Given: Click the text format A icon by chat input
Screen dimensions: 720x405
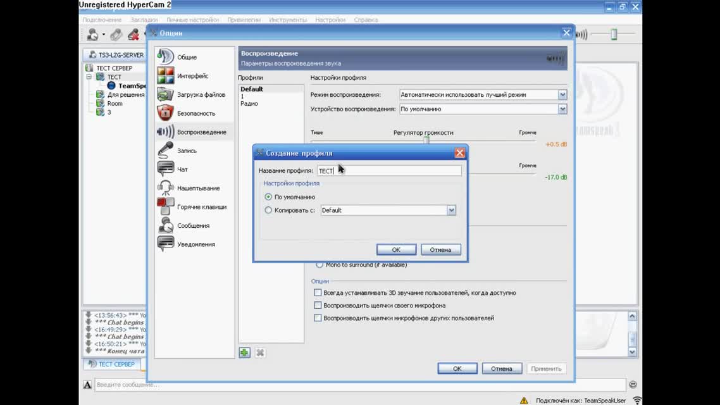Looking at the screenshot, I should tap(87, 385).
